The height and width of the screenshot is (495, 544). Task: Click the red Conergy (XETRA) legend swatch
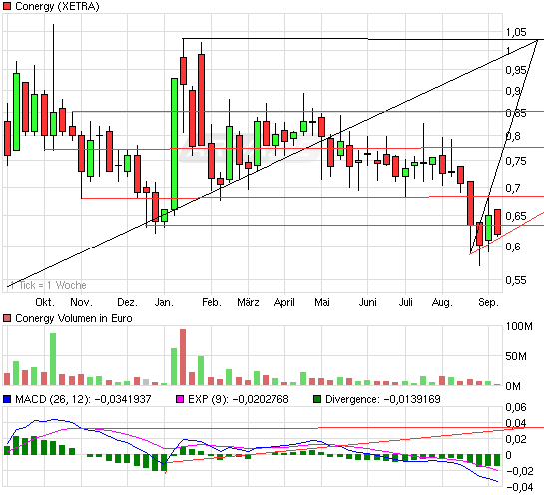pyautogui.click(x=7, y=6)
